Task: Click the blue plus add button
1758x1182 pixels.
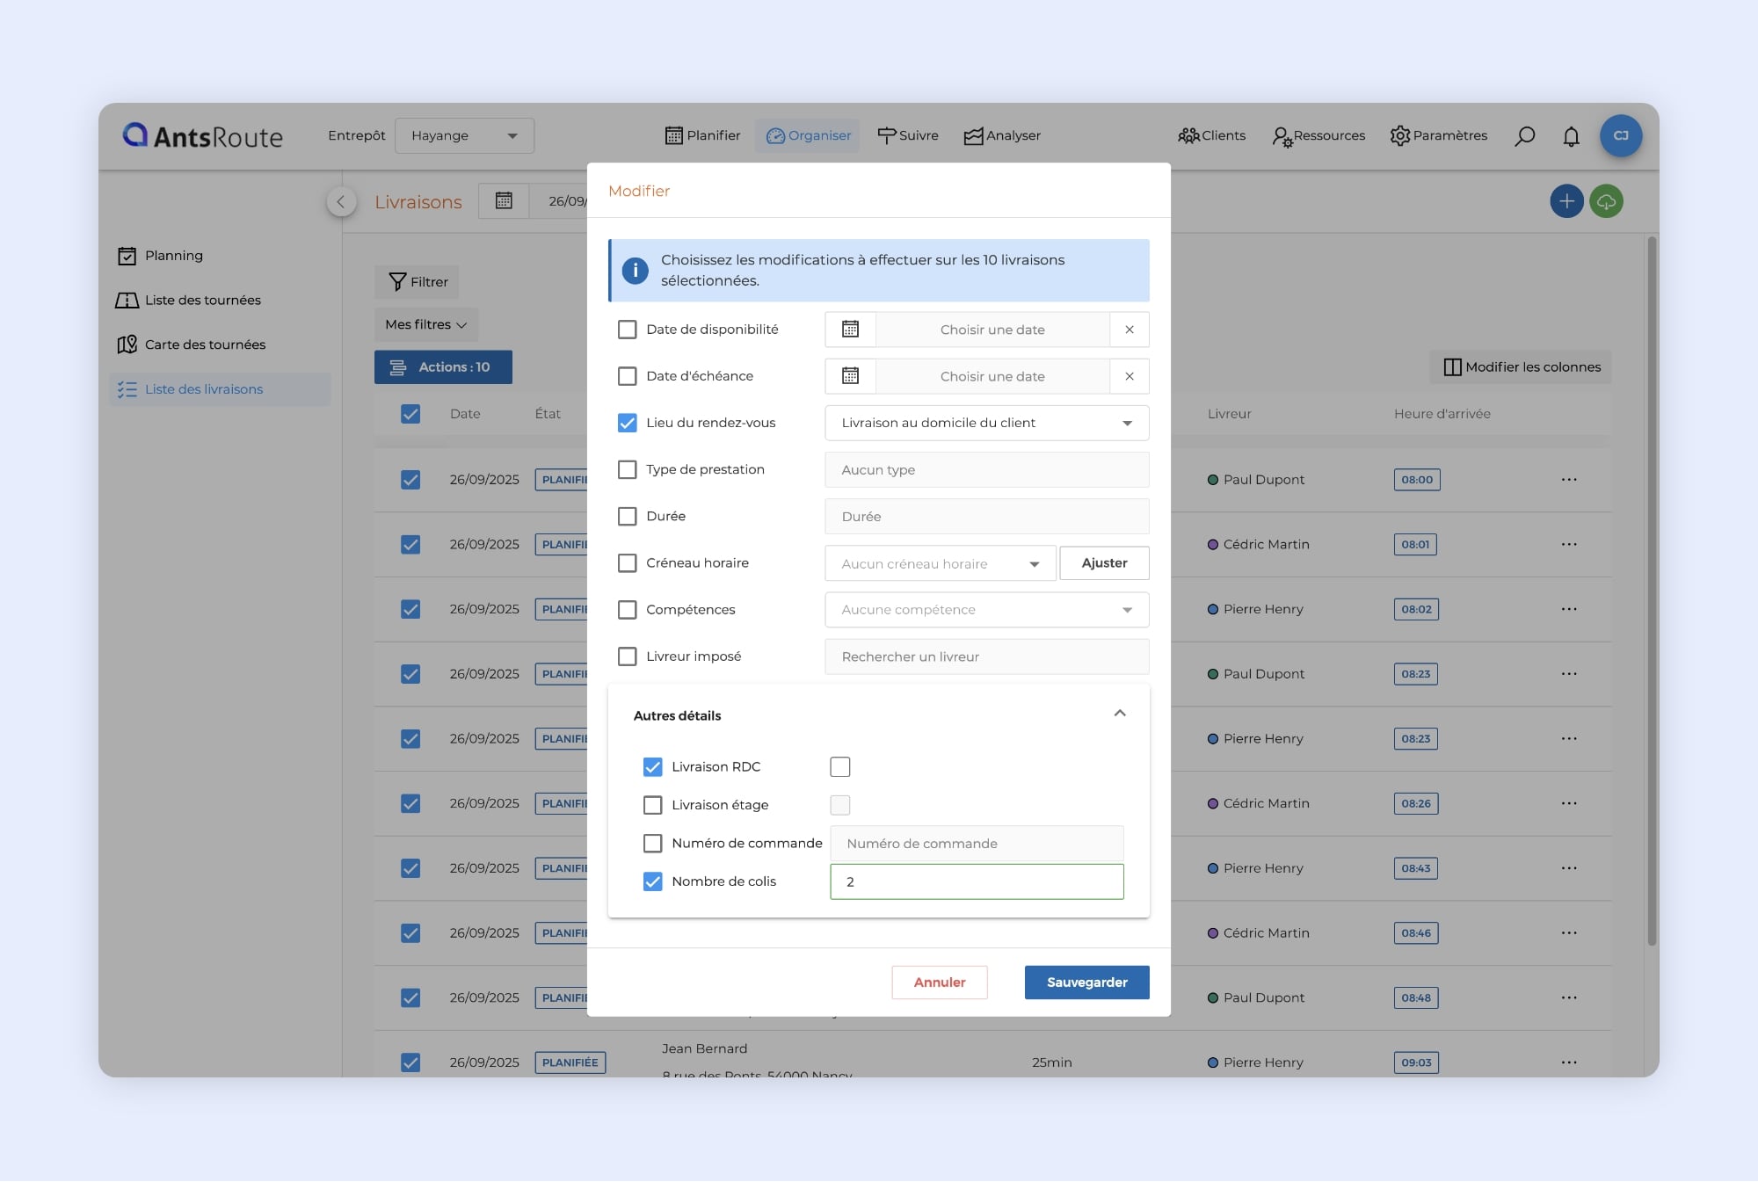Action: (1566, 201)
